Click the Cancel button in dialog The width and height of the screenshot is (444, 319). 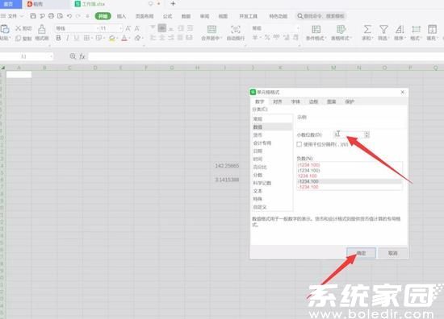[x=393, y=253]
